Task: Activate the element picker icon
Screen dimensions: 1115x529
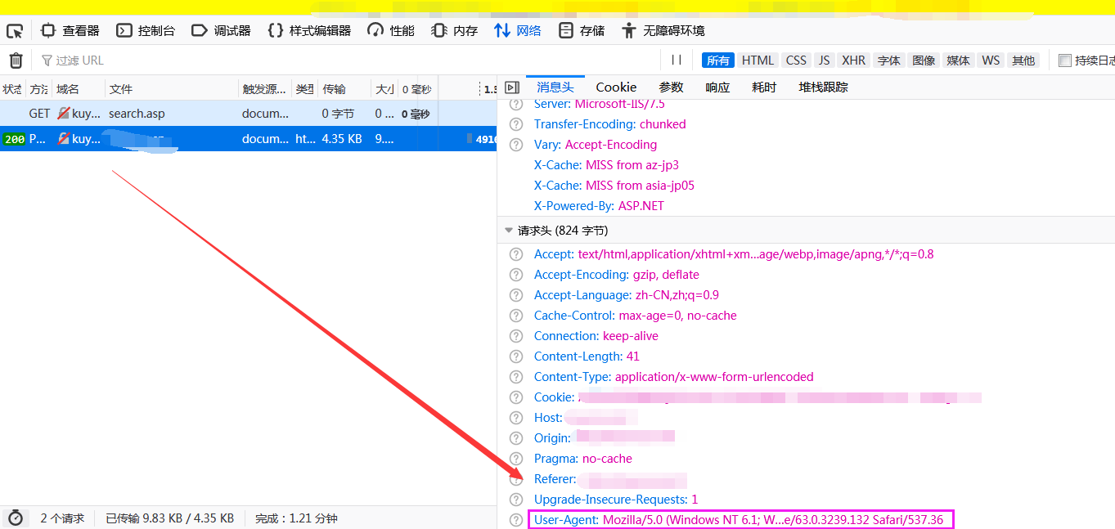Action: tap(15, 31)
